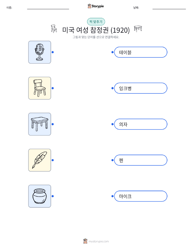
Task: Click the microphone picture card
Action: click(40, 52)
